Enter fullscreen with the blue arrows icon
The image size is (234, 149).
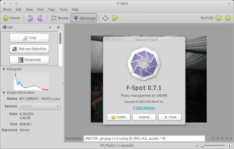coord(105,18)
